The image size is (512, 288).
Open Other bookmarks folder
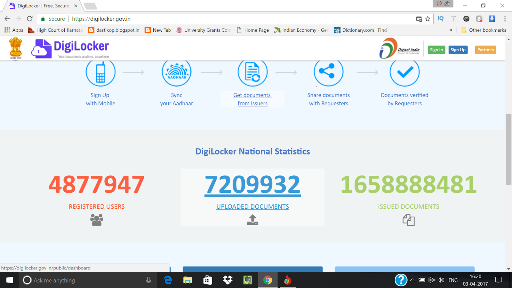click(484, 30)
